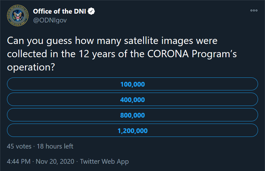265x171 pixels.
Task: Open the three-dot more options menu
Action: tap(254, 10)
